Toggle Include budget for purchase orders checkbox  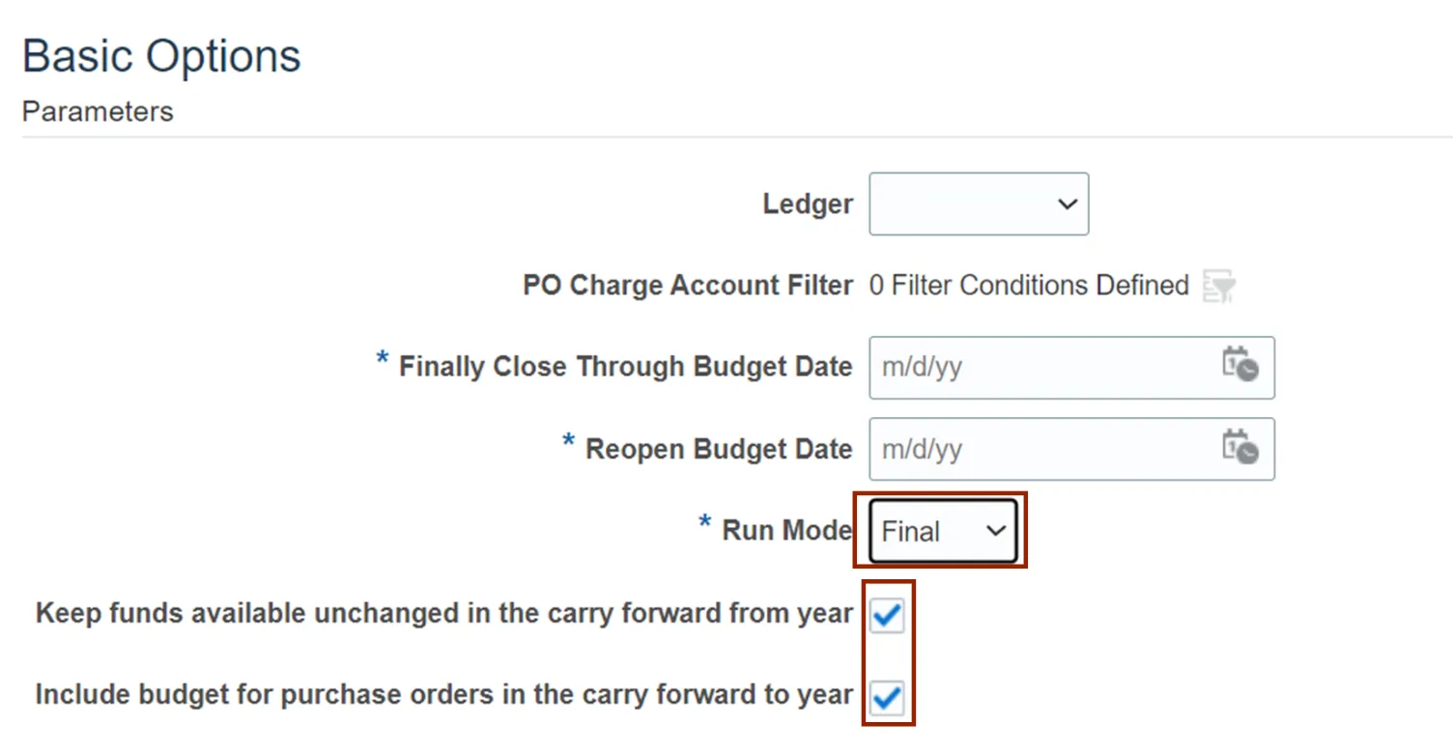[887, 696]
